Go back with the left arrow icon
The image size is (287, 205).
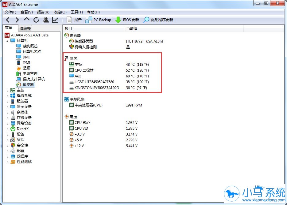click(x=8, y=20)
